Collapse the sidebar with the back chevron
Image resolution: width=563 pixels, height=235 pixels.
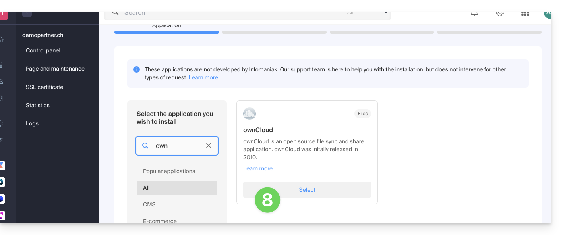(27, 13)
